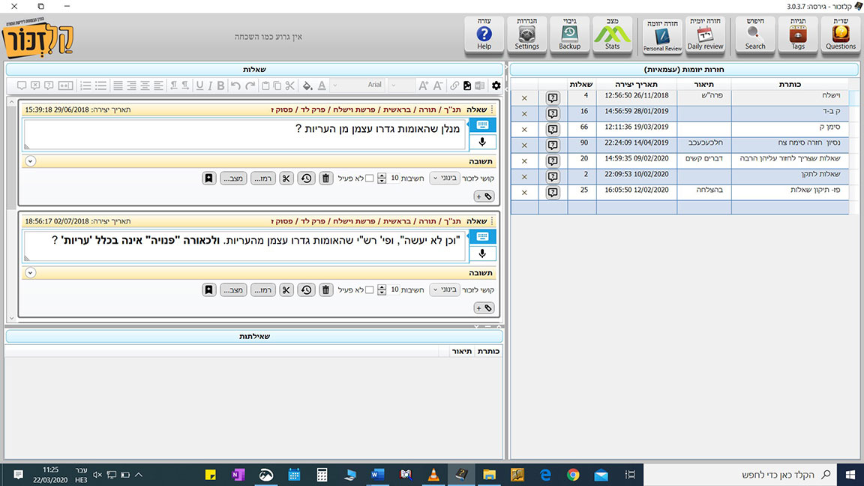Click the trash icon in the first question
864x486 pixels.
point(325,178)
